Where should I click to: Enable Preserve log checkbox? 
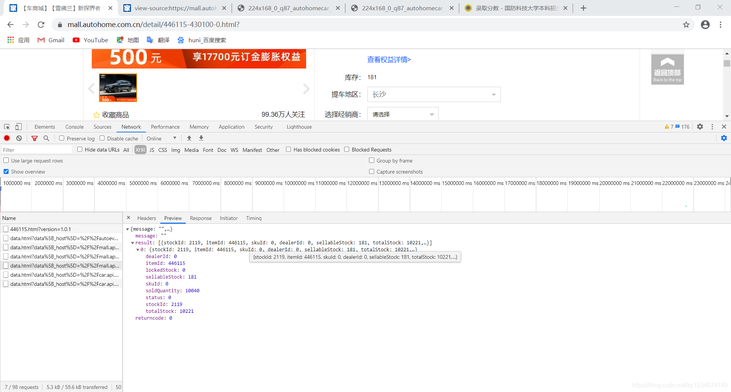pos(62,138)
